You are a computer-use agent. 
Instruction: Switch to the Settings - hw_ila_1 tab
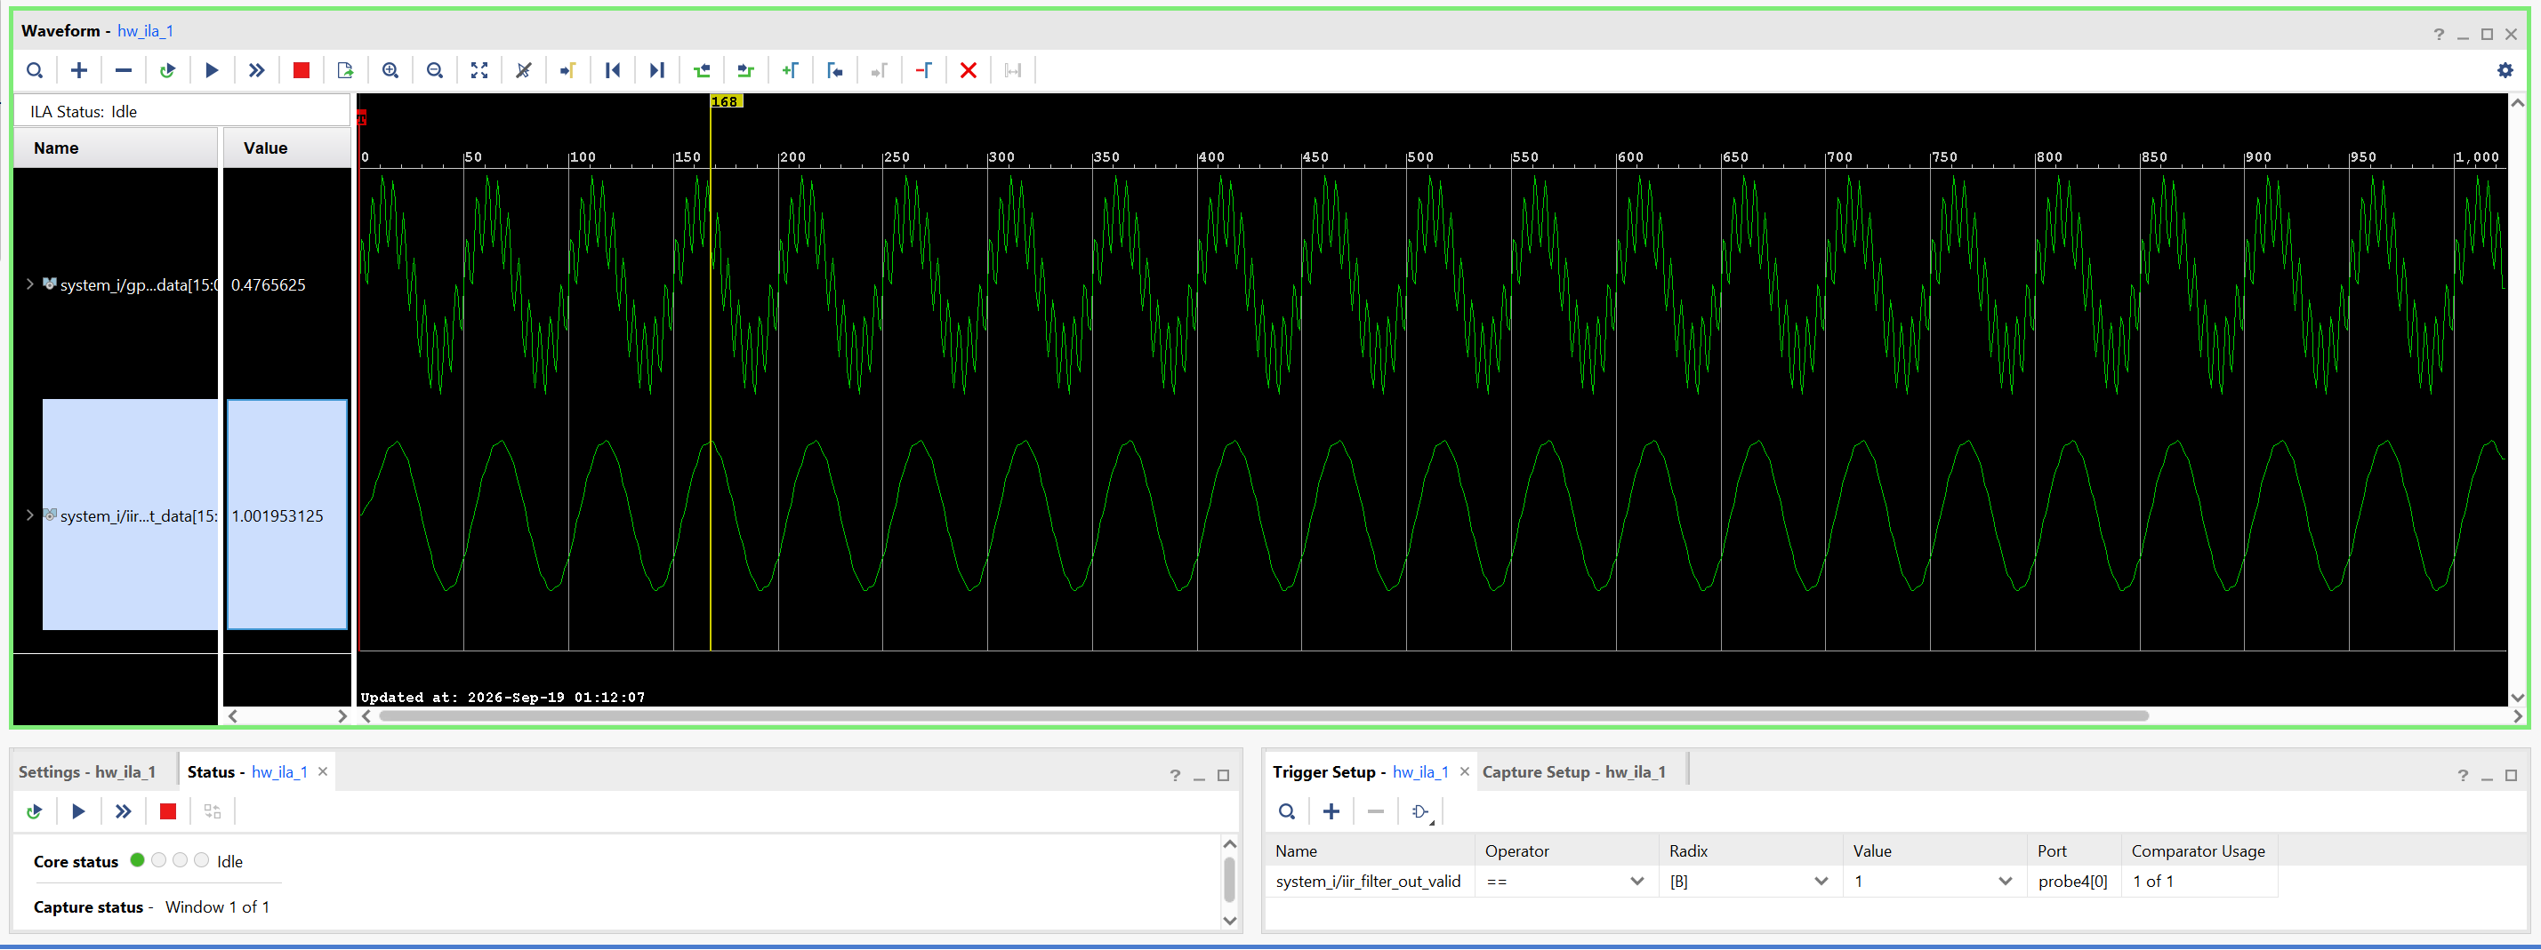click(87, 771)
